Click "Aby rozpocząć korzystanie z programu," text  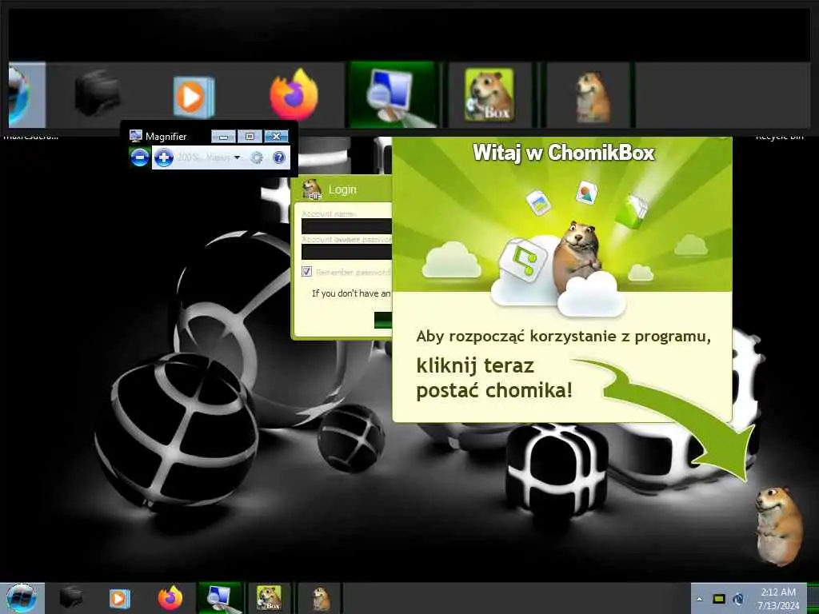point(564,336)
